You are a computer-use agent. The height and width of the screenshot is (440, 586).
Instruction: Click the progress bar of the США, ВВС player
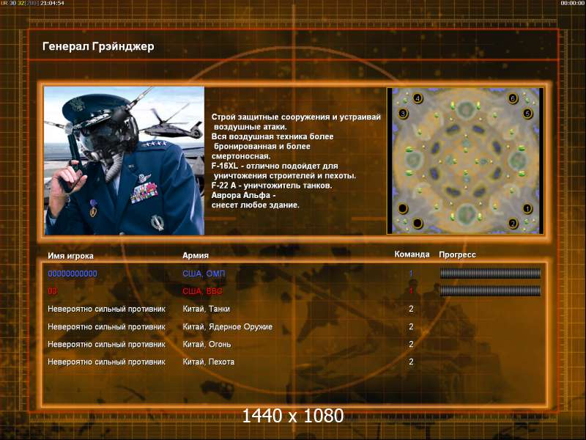(x=490, y=291)
